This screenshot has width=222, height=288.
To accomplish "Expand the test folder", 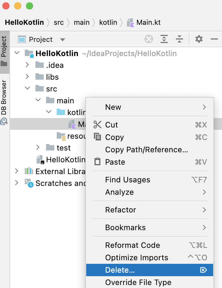I will pyautogui.click(x=38, y=147).
